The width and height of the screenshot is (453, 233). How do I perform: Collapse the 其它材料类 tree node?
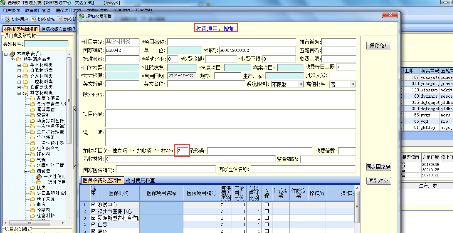coord(19,93)
